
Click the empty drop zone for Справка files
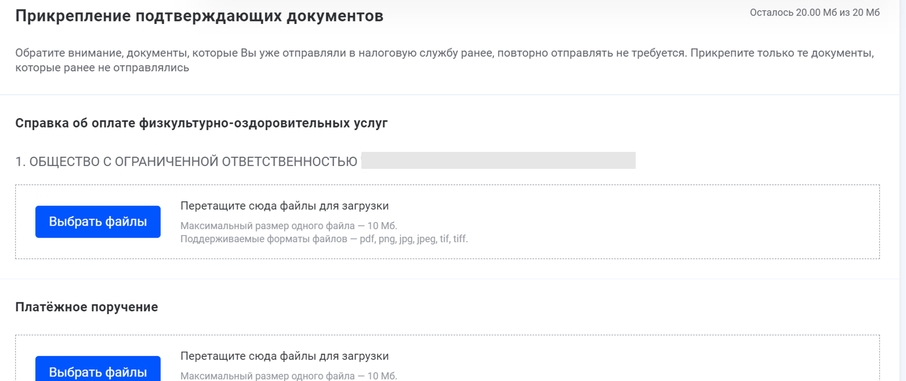[x=647, y=222]
